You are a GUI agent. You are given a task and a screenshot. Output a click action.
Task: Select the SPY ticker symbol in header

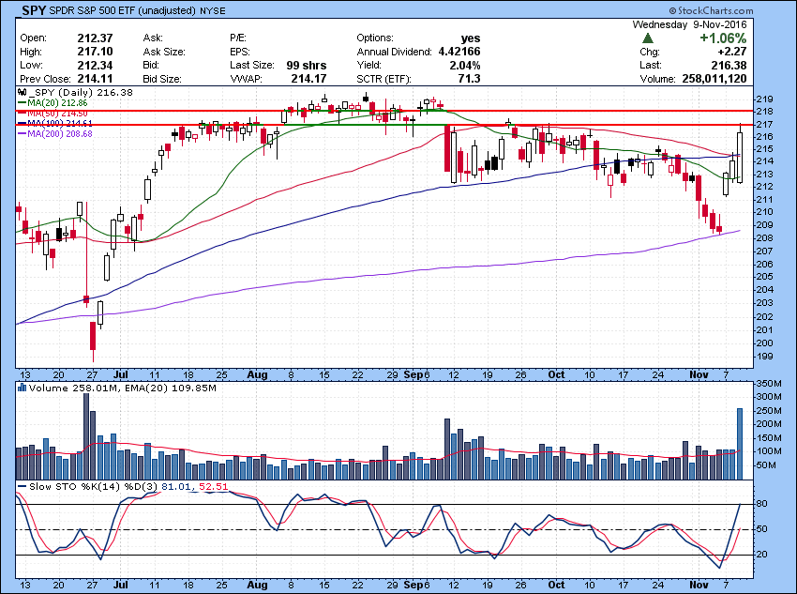coord(34,10)
